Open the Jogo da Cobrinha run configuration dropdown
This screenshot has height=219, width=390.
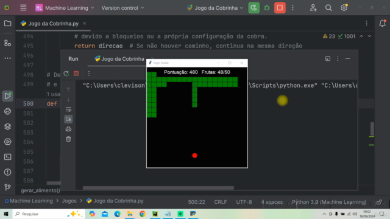[215, 8]
